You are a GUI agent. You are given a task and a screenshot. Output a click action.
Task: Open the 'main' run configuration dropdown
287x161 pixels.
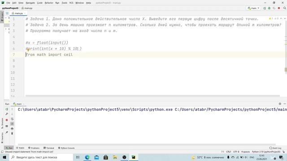click(x=253, y=8)
